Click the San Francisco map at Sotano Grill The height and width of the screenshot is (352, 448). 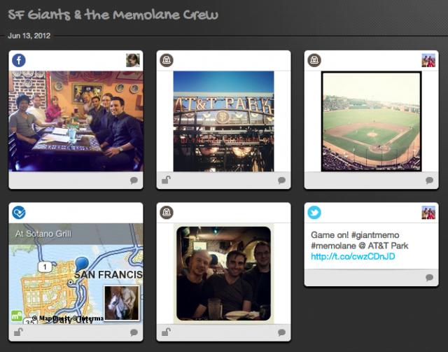[x=76, y=274]
